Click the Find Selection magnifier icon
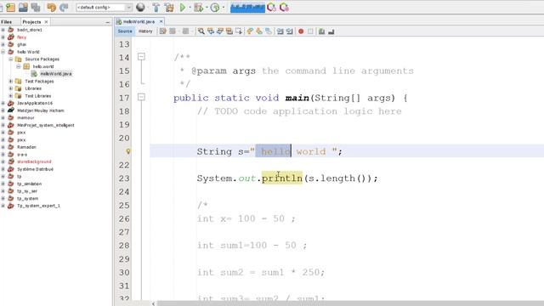 pos(201,31)
